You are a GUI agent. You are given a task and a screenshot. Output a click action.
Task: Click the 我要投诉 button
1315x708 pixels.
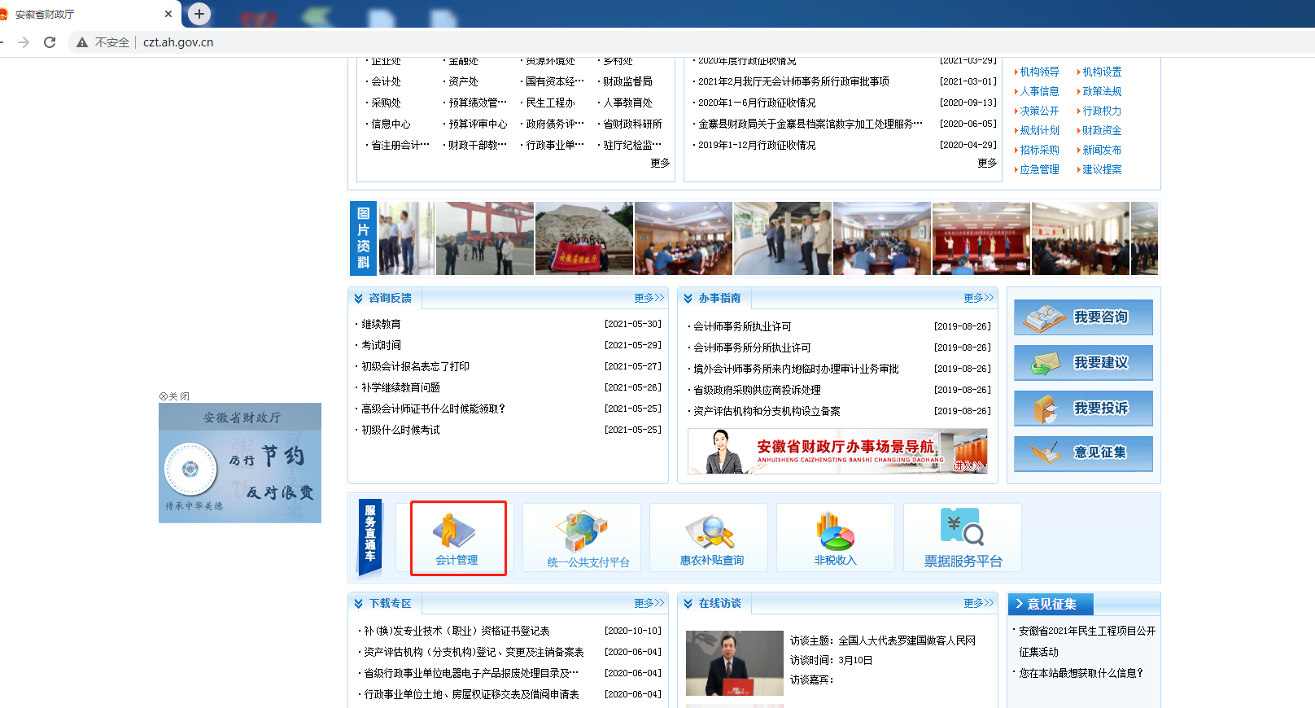(x=1083, y=409)
